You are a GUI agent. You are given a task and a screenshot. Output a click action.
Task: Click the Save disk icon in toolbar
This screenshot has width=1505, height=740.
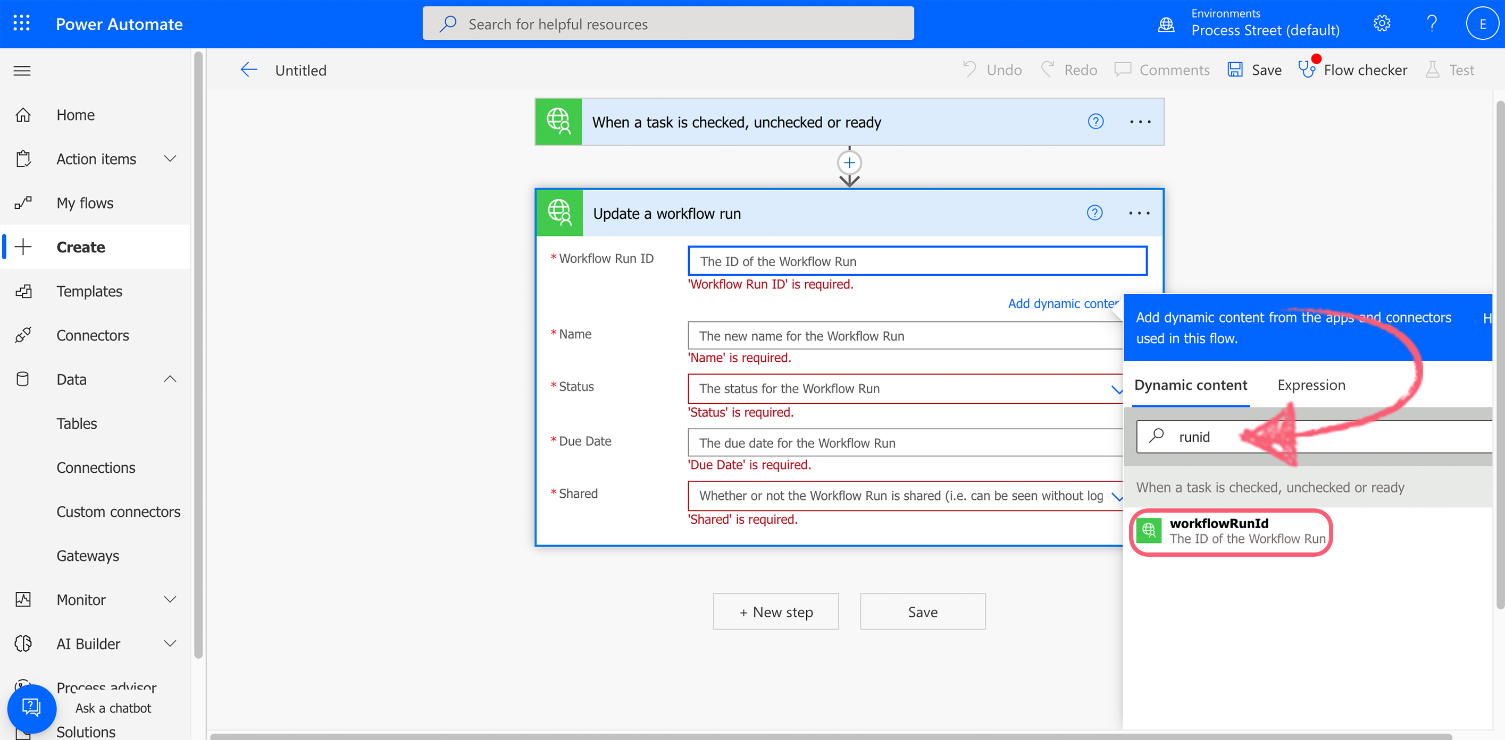pyautogui.click(x=1234, y=70)
